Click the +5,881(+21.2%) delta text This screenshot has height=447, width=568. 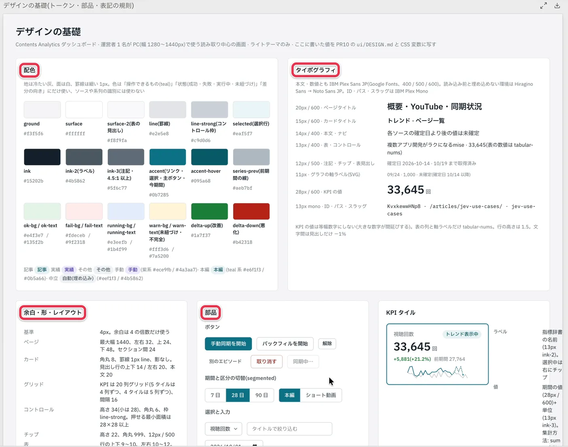coord(412,359)
